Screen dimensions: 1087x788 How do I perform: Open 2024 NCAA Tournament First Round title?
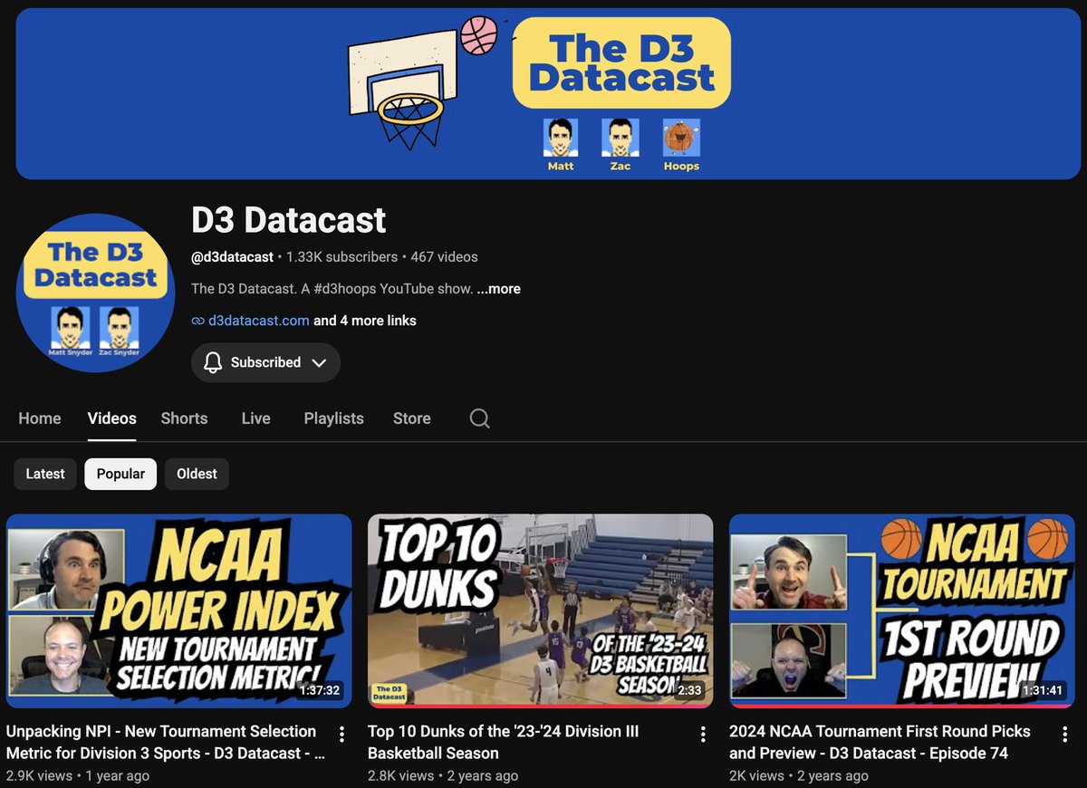click(x=880, y=742)
